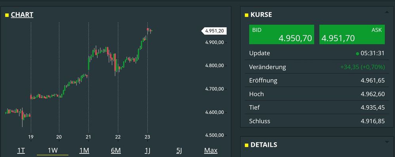The width and height of the screenshot is (395, 157).
Task: Click date label 19 on chart axis
Action: pyautogui.click(x=31, y=137)
